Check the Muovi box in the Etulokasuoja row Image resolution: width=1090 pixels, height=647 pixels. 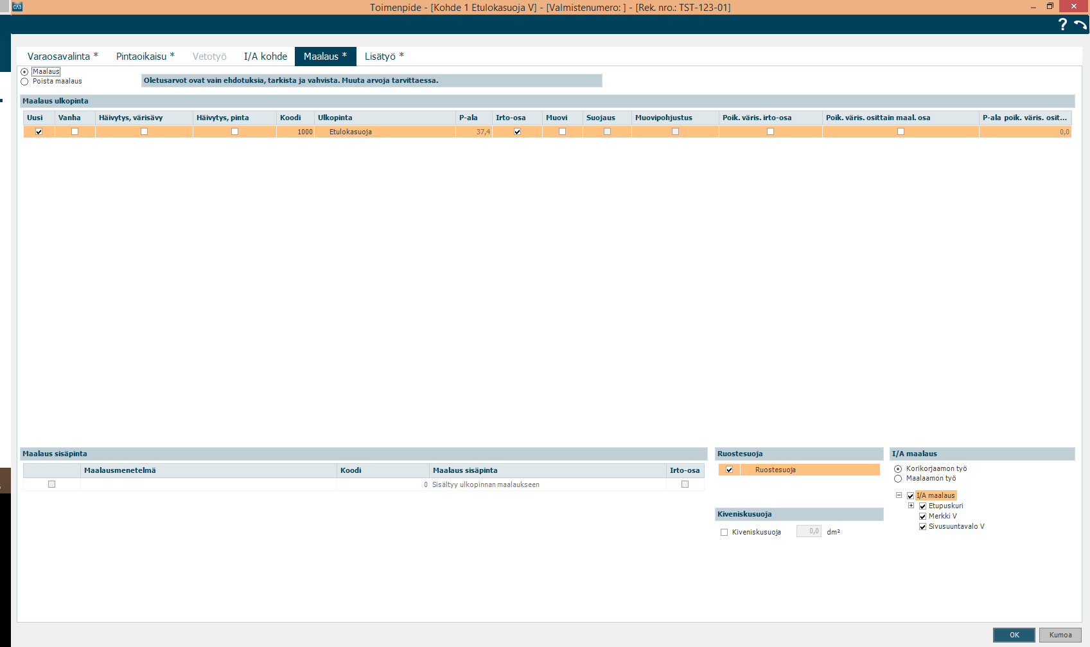tap(562, 132)
